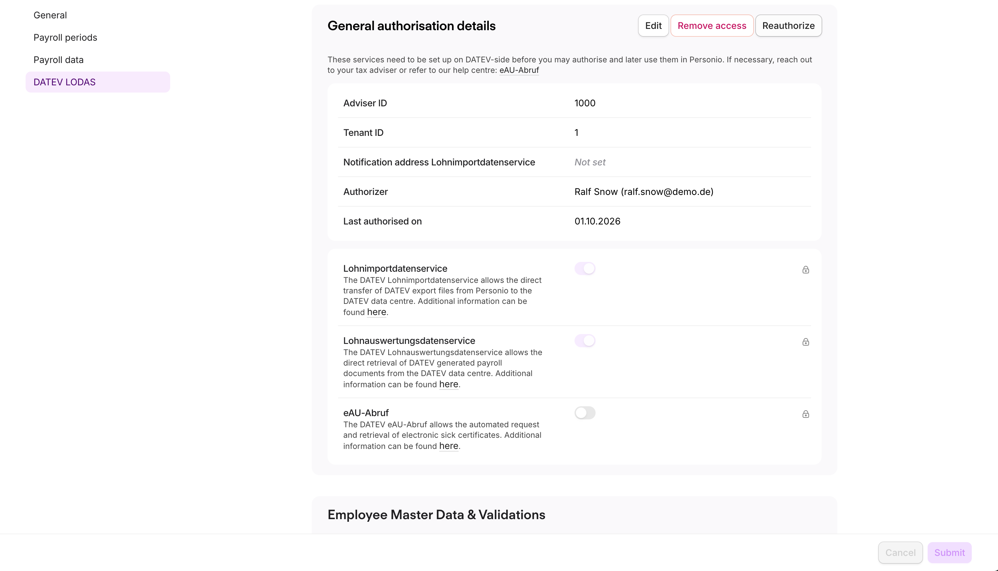Click the date 01.10.2026
Viewport: 998px width, 571px height.
pos(597,221)
